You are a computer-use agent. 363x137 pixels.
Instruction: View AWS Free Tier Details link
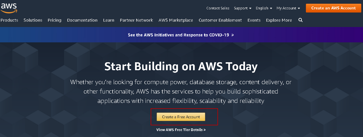coord(181,130)
